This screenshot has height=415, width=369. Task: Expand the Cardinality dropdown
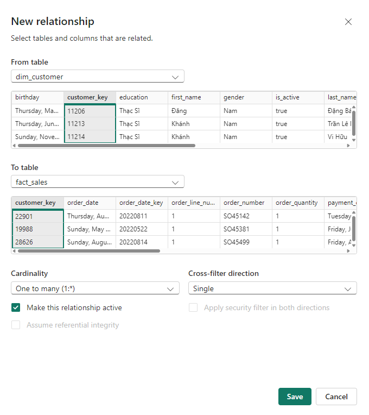95,288
